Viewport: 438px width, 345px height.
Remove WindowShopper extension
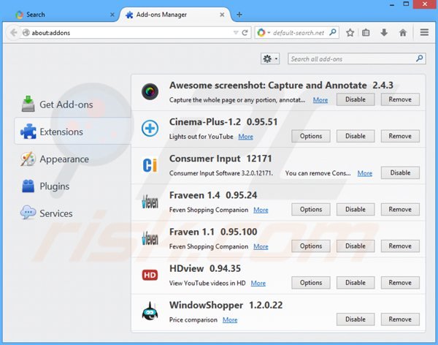pyautogui.click(x=400, y=319)
